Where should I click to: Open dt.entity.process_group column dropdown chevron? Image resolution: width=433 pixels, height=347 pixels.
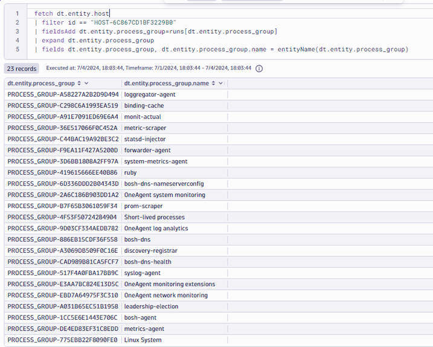click(86, 83)
